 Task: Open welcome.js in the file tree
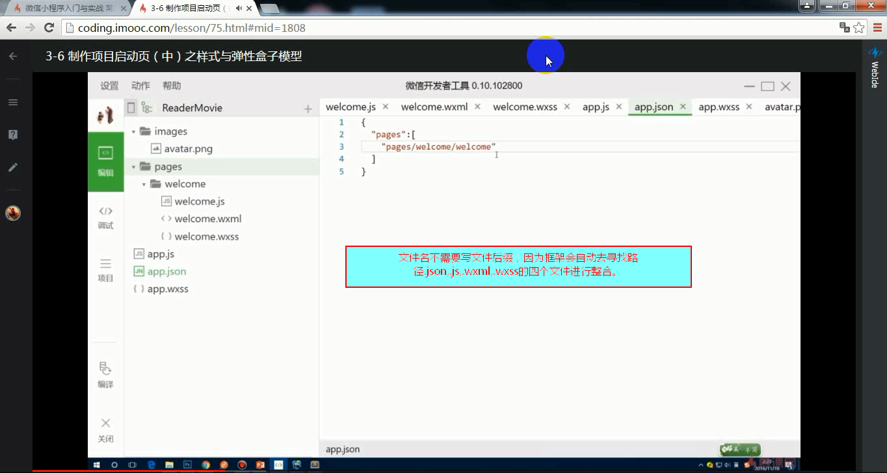pos(200,201)
